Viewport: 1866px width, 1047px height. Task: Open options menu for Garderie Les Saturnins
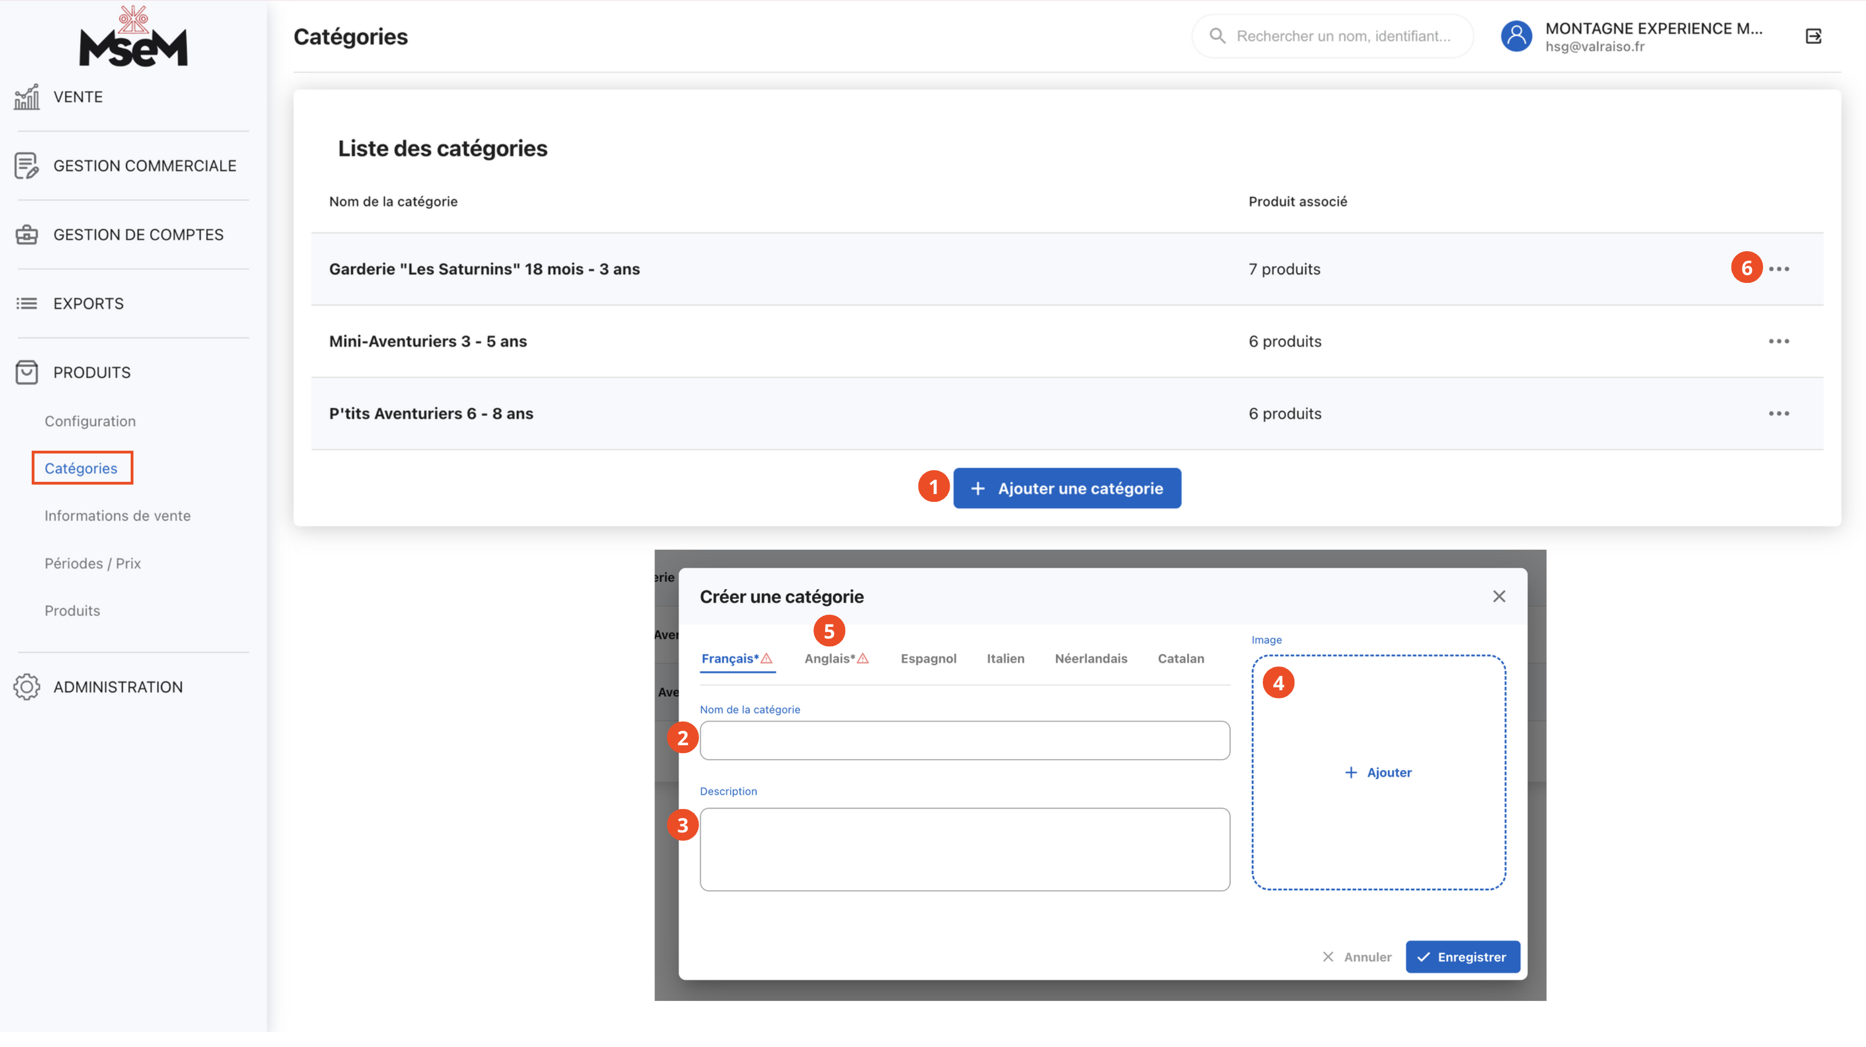point(1778,268)
